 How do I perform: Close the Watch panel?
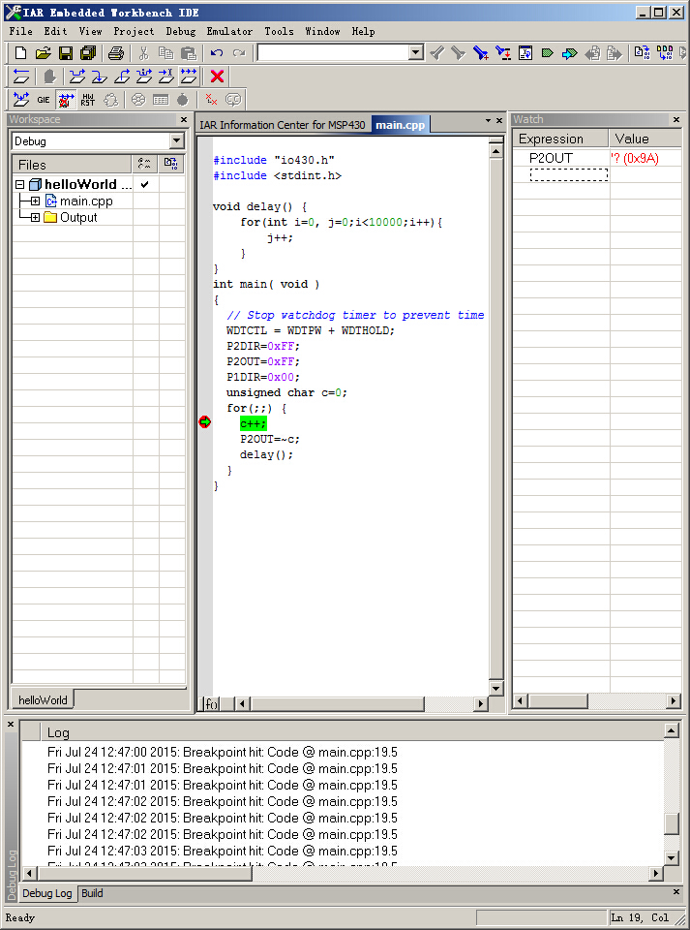(676, 119)
